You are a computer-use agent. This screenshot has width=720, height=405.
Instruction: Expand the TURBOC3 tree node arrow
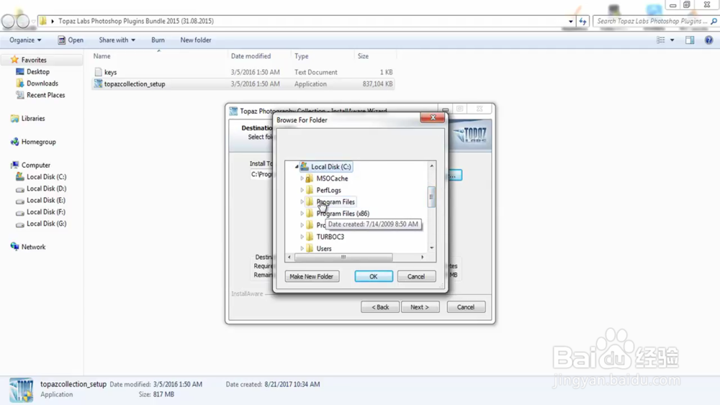click(x=302, y=237)
